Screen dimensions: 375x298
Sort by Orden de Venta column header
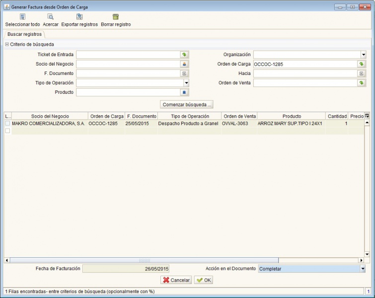point(239,116)
